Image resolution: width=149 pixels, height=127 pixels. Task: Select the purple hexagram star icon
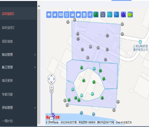123,14
